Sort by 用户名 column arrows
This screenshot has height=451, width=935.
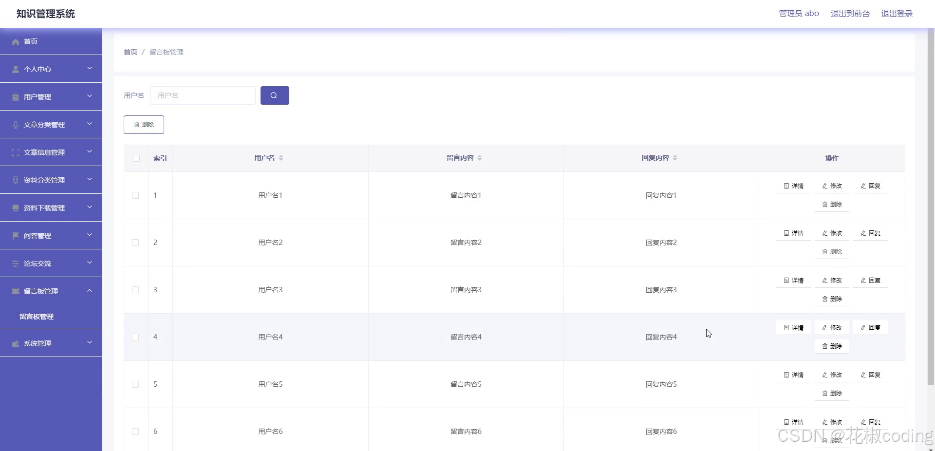tap(281, 158)
